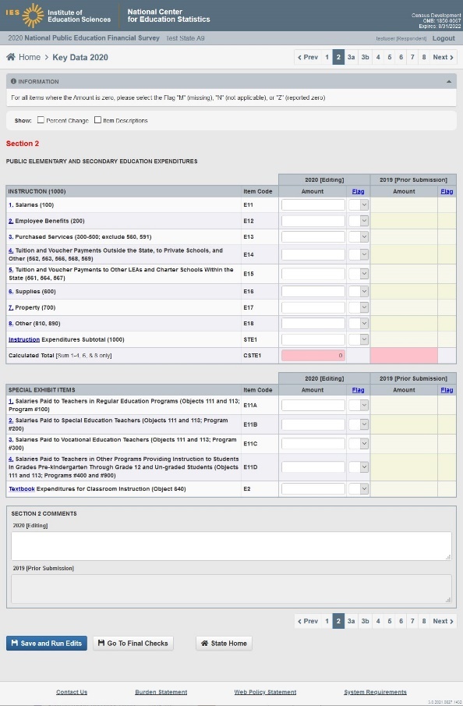Click the Go To Final Checks button
The width and height of the screenshot is (463, 706).
click(x=133, y=643)
